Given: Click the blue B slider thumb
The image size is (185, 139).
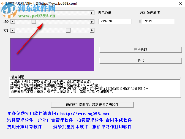Looking at the screenshot, I should [68, 31].
